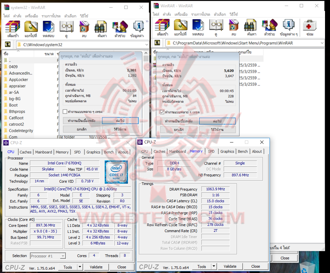The image size is (330, 273).
Task: Open Favorites menu in right WinRAR window
Action: point(201,14)
